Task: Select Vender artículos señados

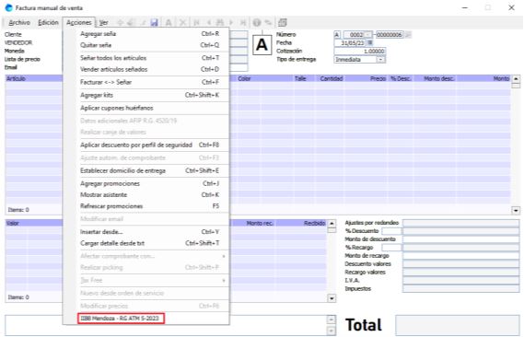Action: point(146,69)
